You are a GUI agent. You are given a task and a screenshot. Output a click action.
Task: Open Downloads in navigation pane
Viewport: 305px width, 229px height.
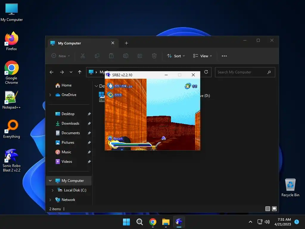[70, 123]
